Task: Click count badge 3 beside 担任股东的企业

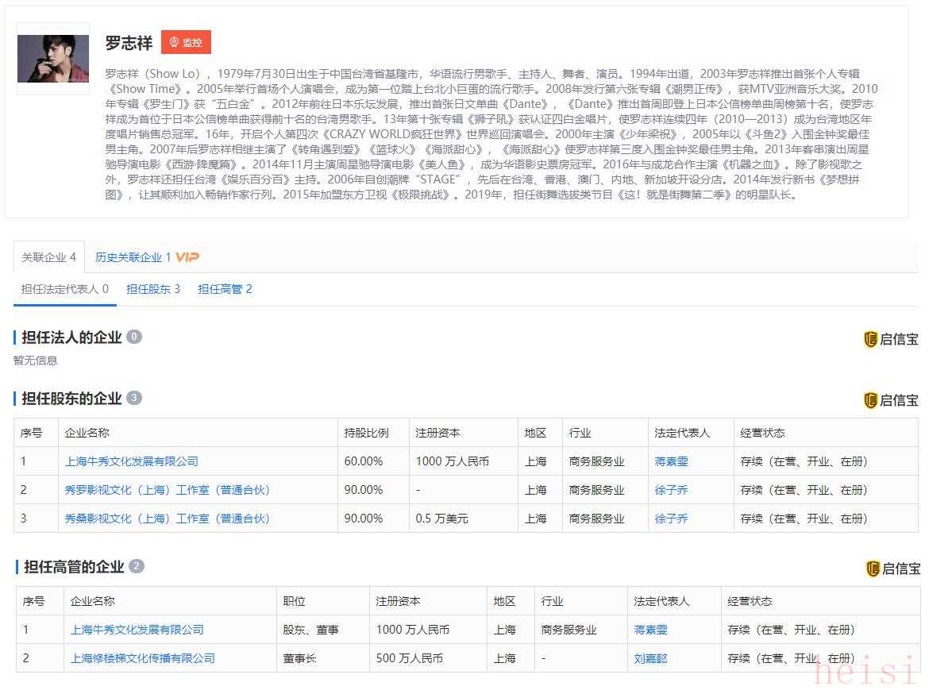Action: (134, 398)
